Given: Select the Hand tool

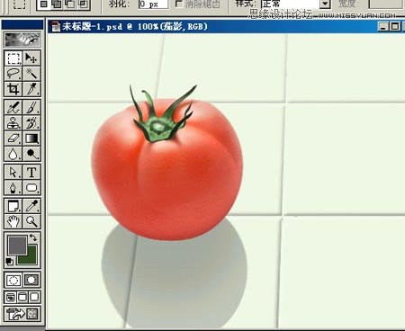Looking at the screenshot, I should tap(13, 221).
